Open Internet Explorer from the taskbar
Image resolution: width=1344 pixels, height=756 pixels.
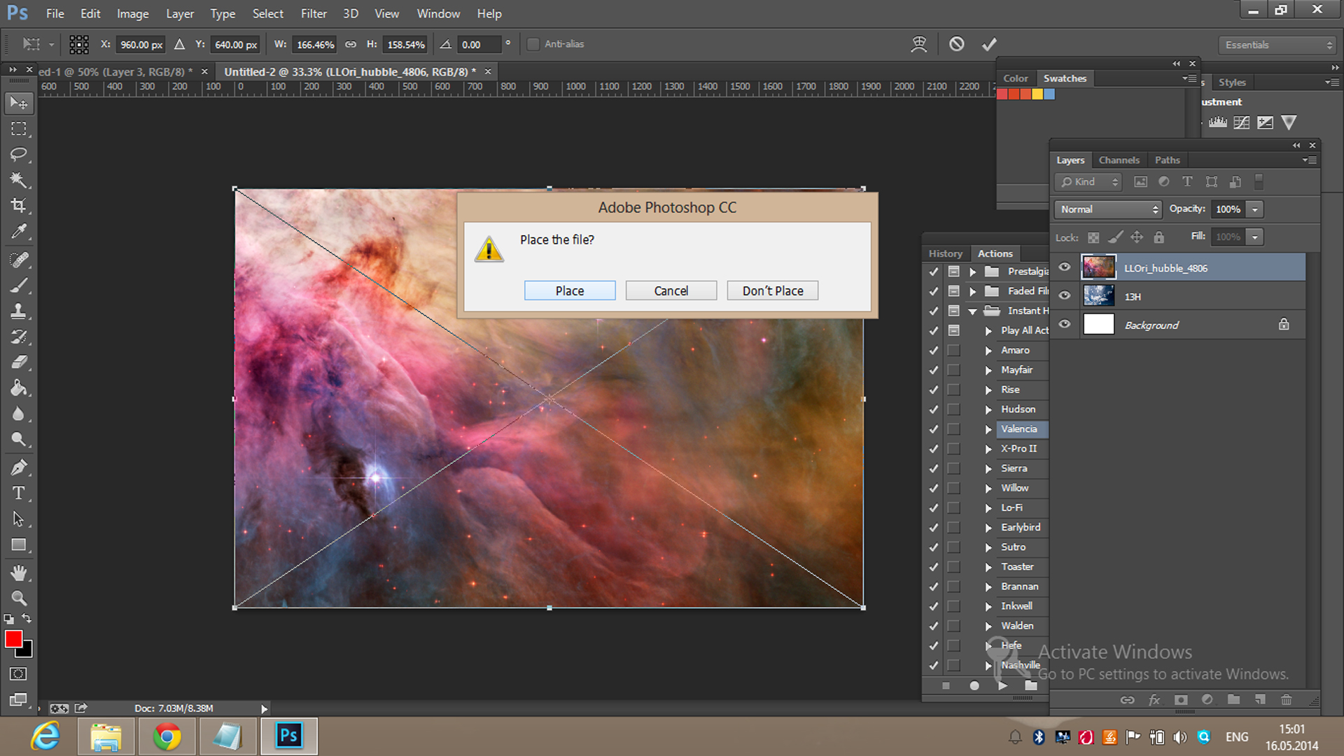click(x=45, y=736)
